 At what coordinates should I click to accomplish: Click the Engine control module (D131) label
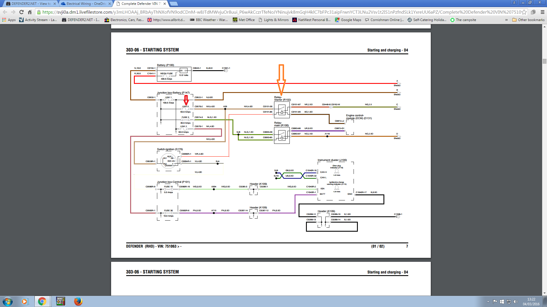359,117
